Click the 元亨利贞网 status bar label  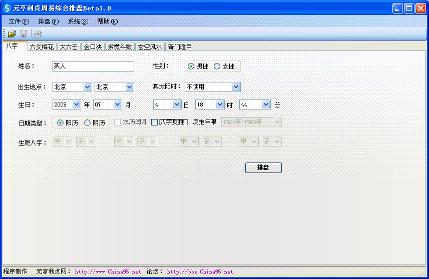[x=54, y=271]
